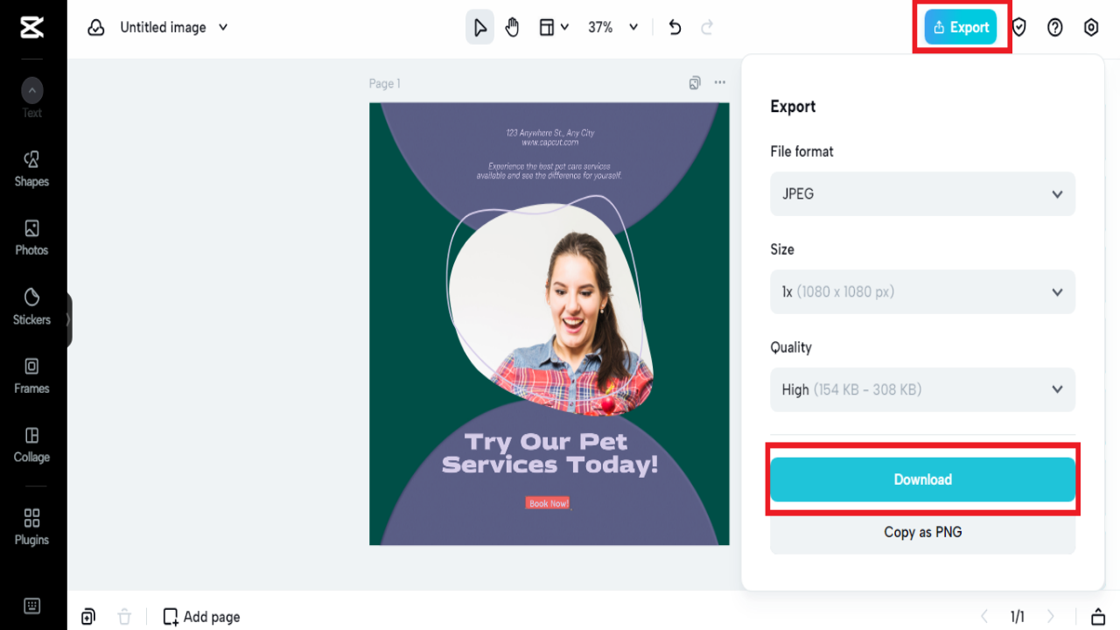This screenshot has width=1120, height=630.
Task: Delete page trash icon in bottom bar
Action: 124,617
